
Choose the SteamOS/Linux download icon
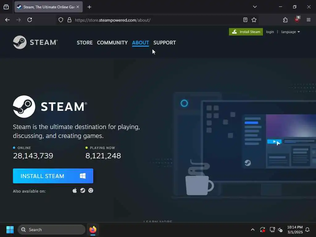click(x=83, y=191)
